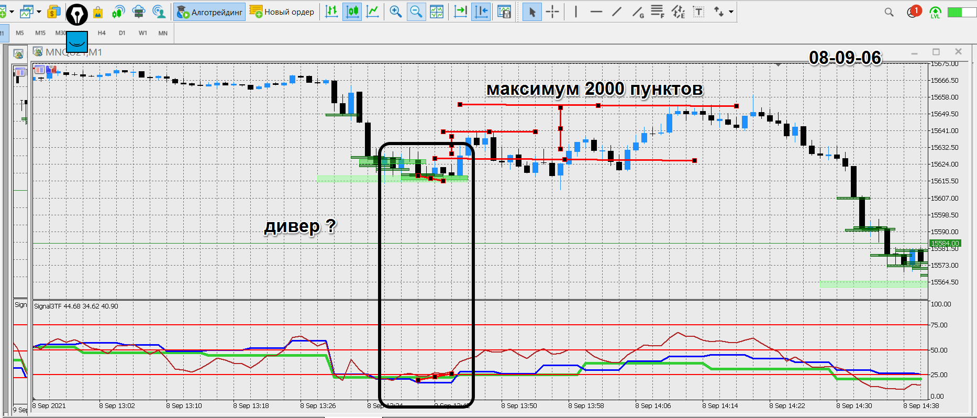Screen dimensions: 977x418
Task: Switch chart to bar chart mode
Action: [331, 12]
